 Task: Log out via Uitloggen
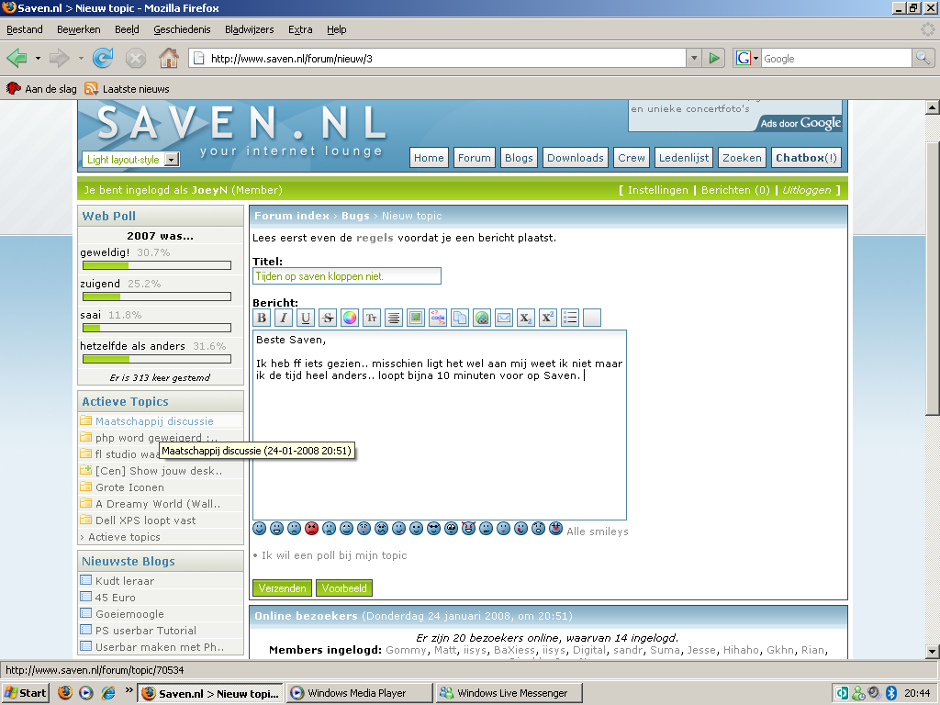806,190
